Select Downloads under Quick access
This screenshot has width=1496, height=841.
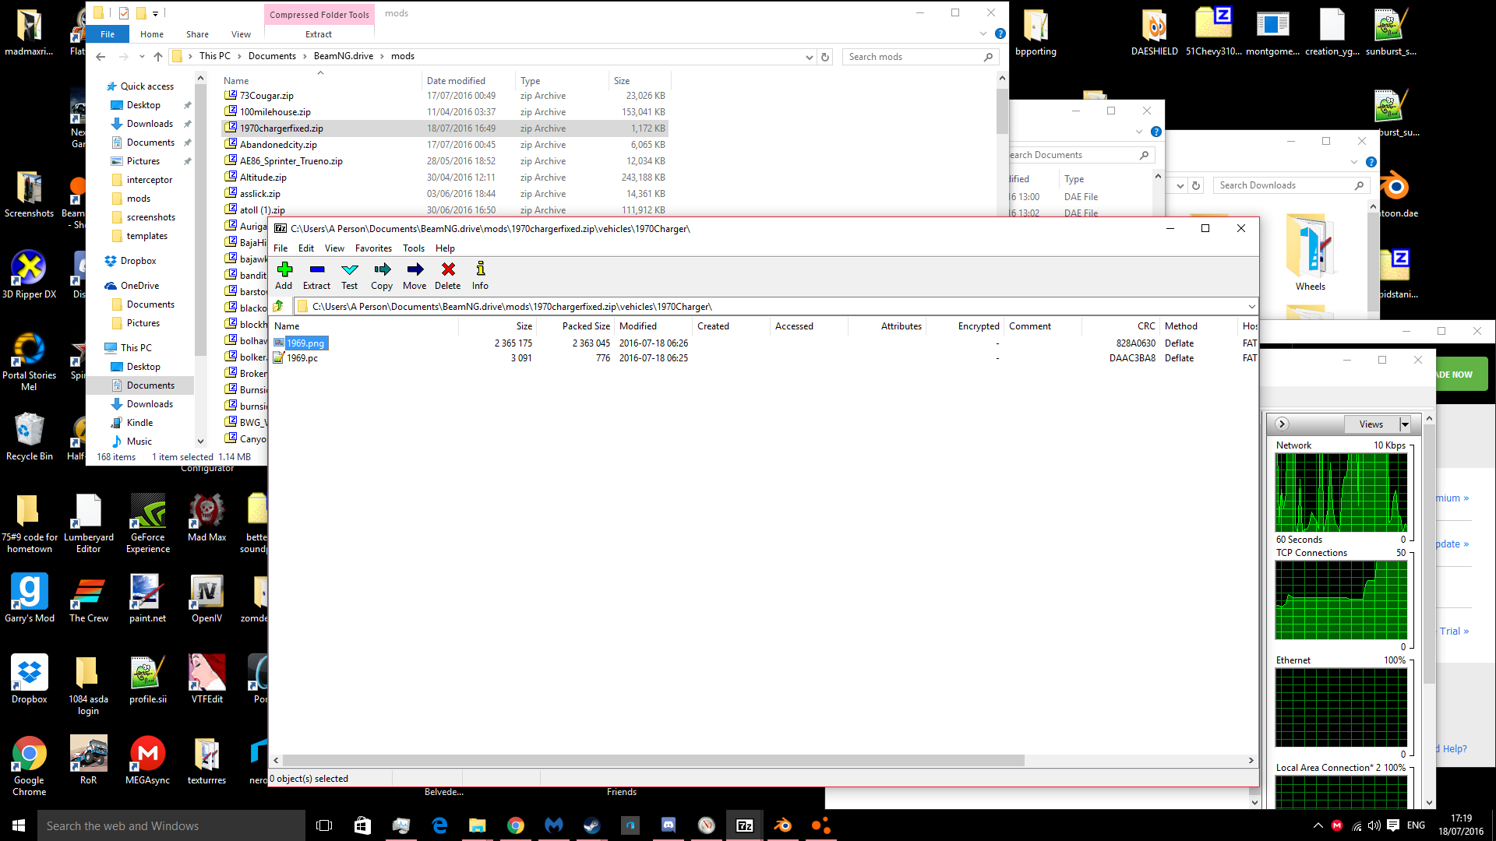click(150, 124)
